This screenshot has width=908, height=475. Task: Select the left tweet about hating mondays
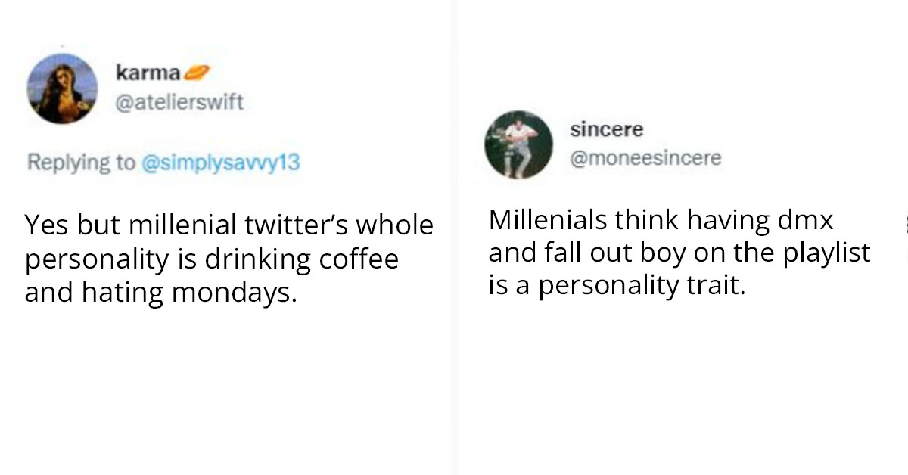click(x=227, y=256)
